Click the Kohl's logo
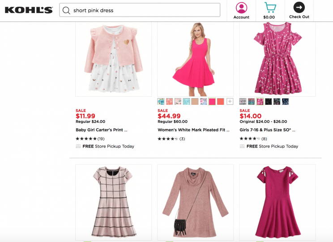The height and width of the screenshot is (242, 333). 29,10
